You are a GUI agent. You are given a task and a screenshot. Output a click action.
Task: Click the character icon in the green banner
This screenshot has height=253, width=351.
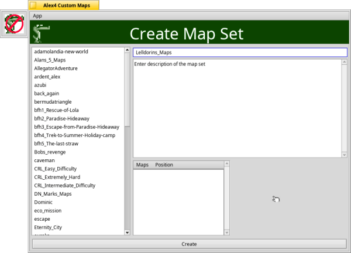click(40, 33)
